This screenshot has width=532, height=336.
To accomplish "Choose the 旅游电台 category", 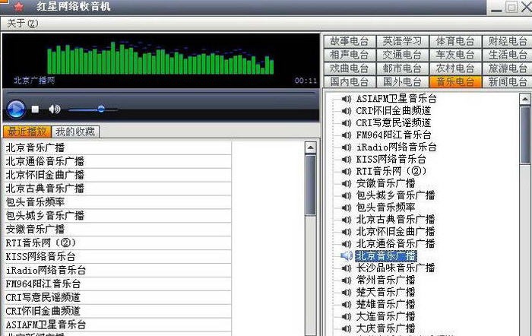I will (508, 68).
